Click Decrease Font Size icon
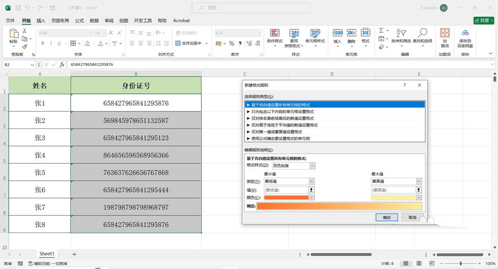This screenshot has height=269, width=498. click(x=120, y=33)
